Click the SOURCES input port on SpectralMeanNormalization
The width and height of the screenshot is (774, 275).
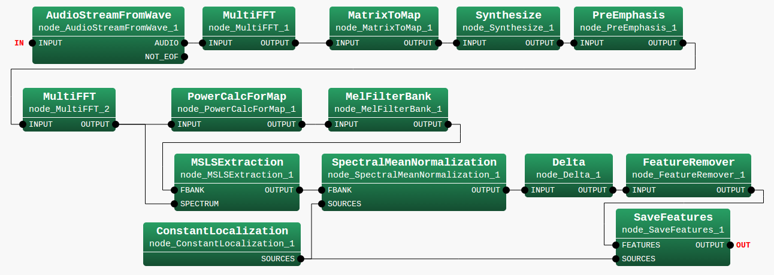[322, 204]
